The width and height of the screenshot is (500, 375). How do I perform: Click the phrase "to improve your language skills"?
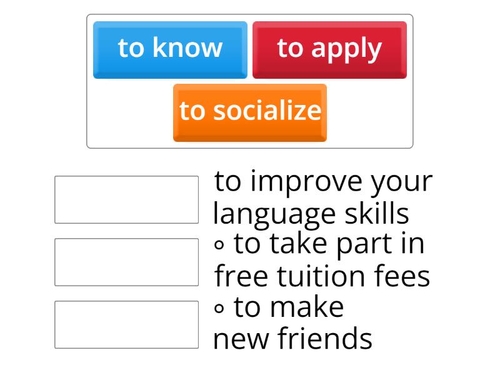pos(323,196)
